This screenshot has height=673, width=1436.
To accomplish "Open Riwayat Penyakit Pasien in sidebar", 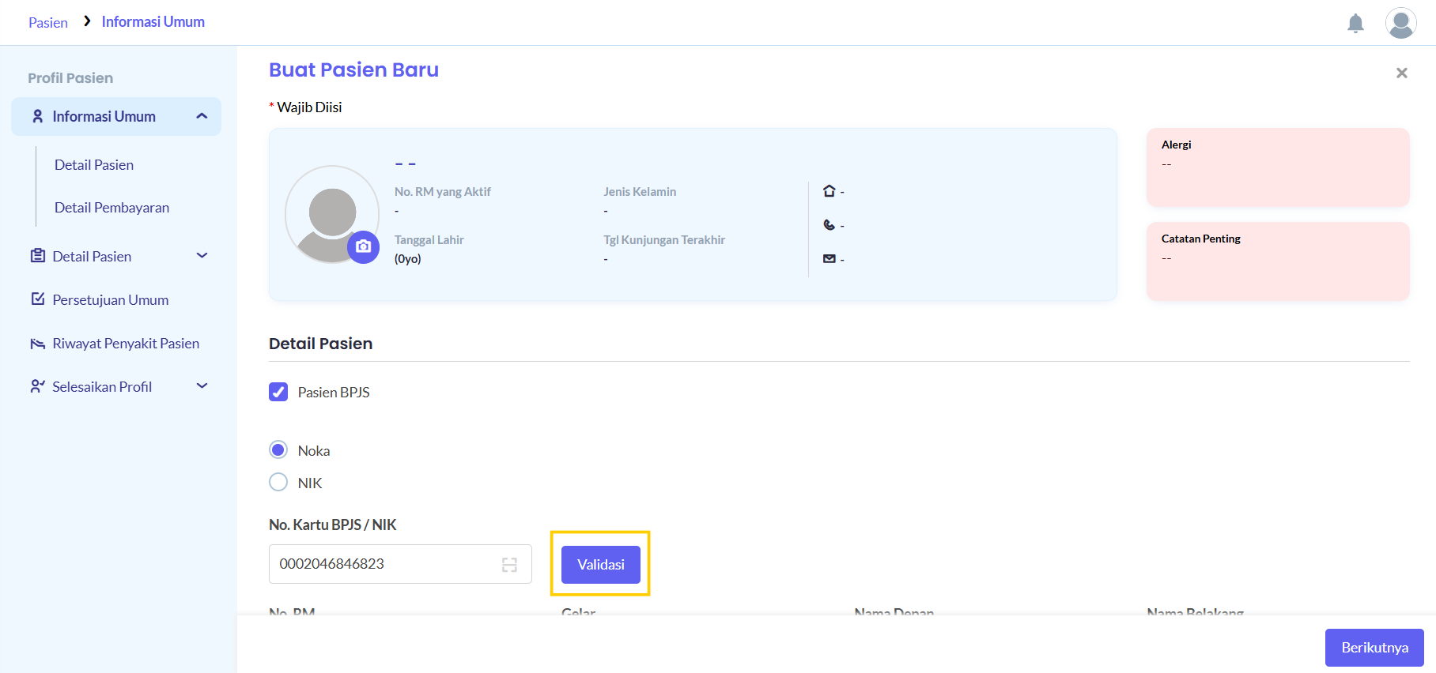I will (125, 343).
